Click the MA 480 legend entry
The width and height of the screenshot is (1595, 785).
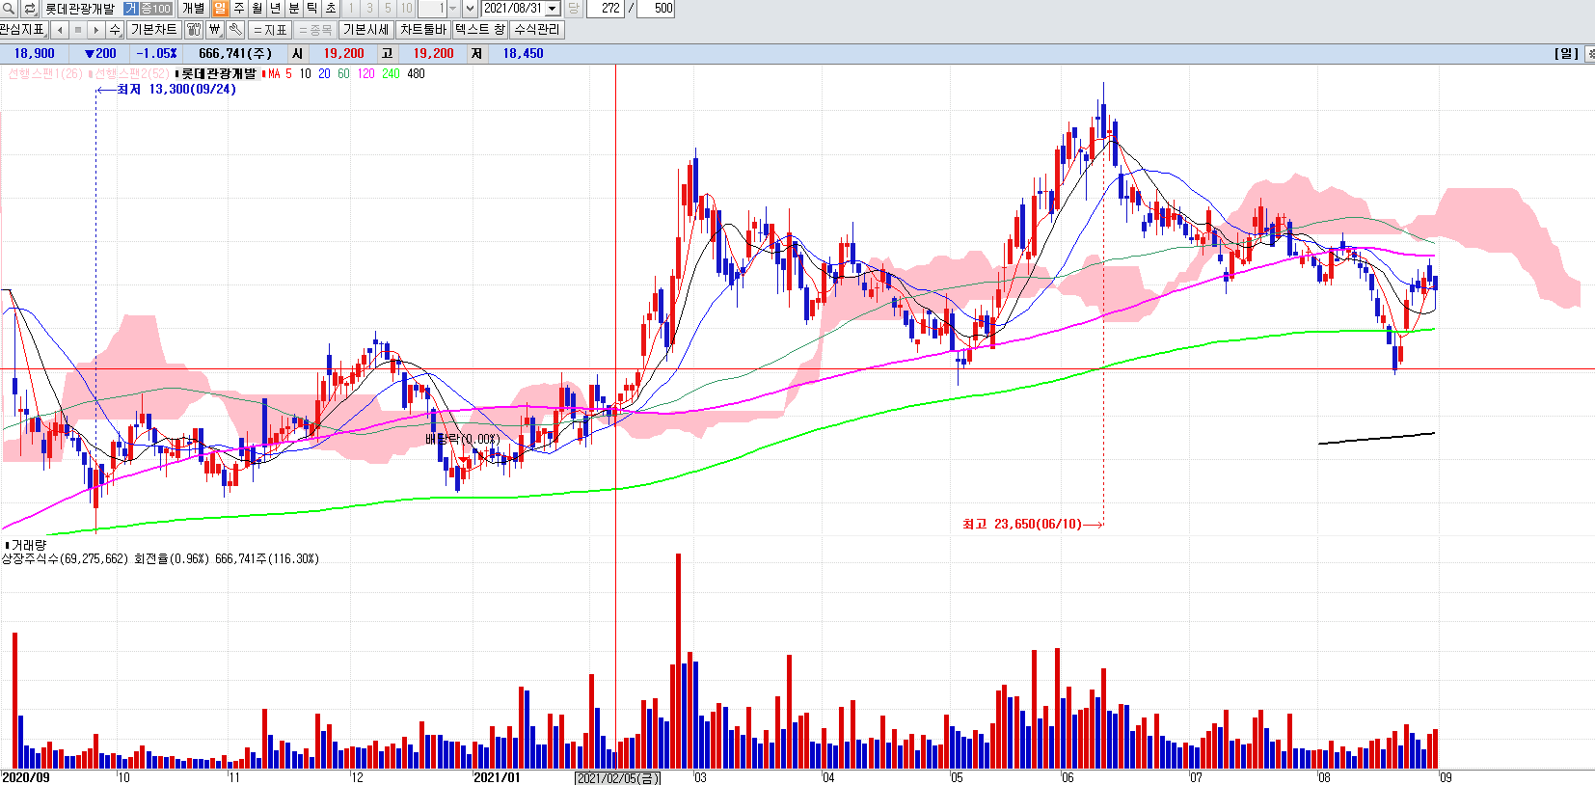(416, 73)
